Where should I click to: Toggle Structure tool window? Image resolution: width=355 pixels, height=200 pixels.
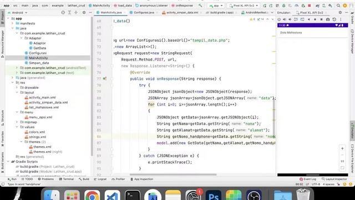click(2, 117)
